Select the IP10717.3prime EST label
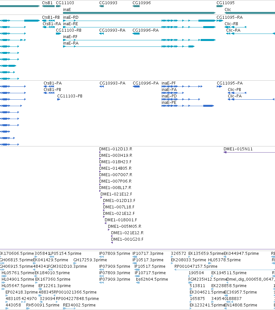275x310 pixels. tap(148, 254)
